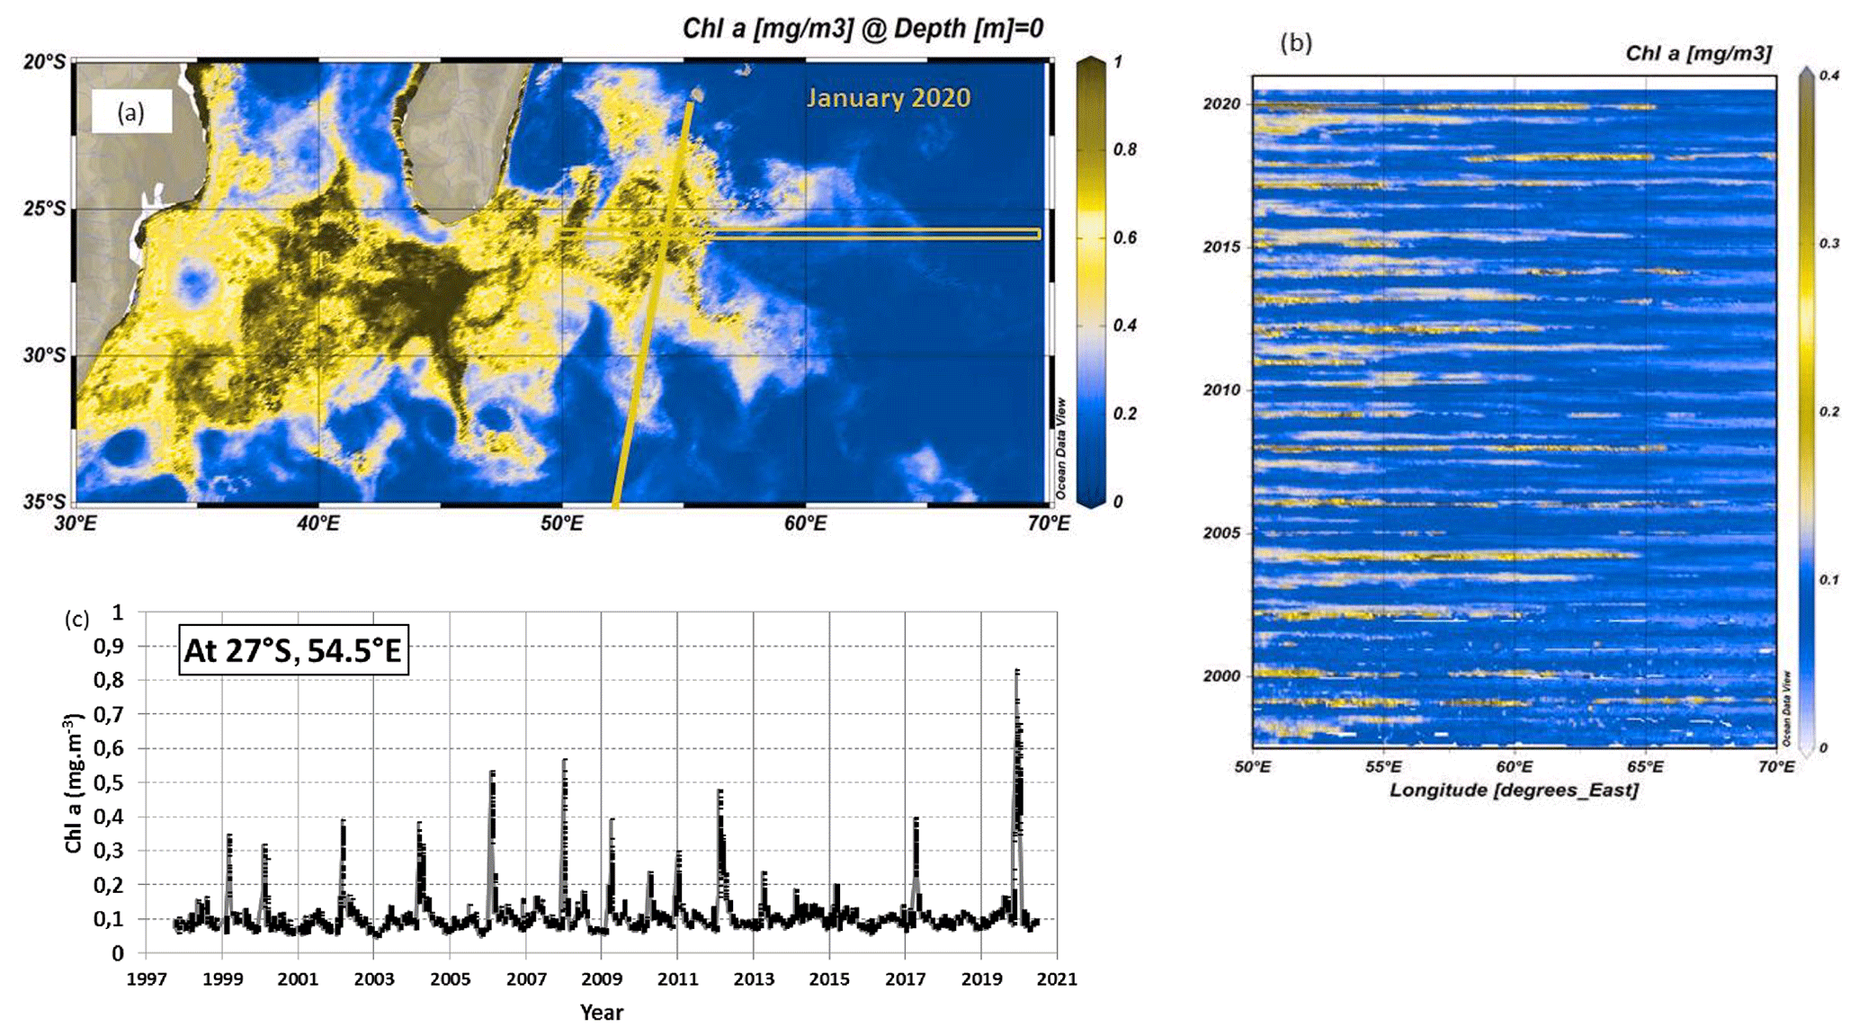Click the (c) panel label
The height and width of the screenshot is (1036, 1859).
click(77, 619)
